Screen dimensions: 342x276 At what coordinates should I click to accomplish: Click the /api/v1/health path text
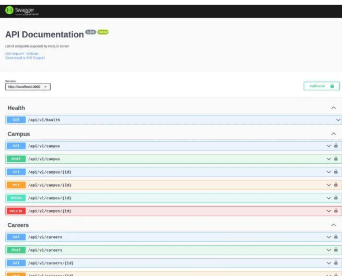click(x=44, y=120)
